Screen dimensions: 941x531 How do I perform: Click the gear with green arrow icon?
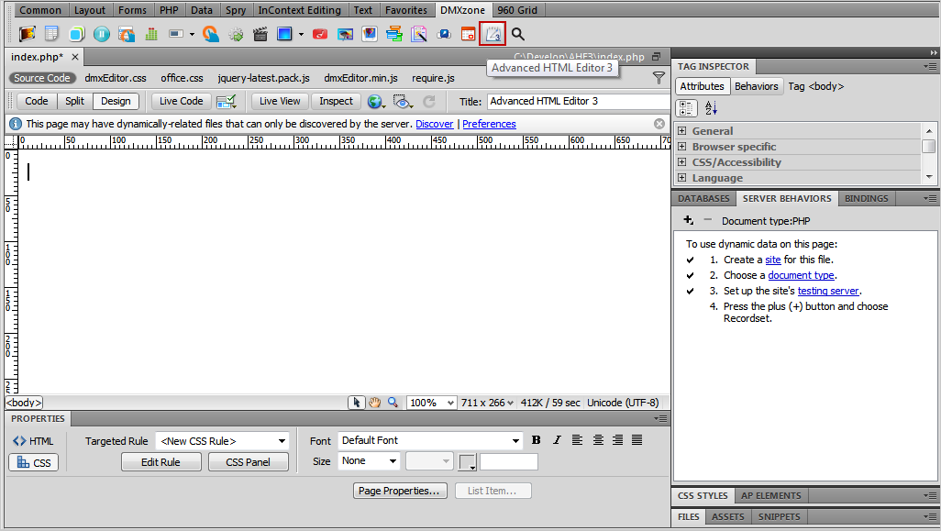click(x=236, y=34)
